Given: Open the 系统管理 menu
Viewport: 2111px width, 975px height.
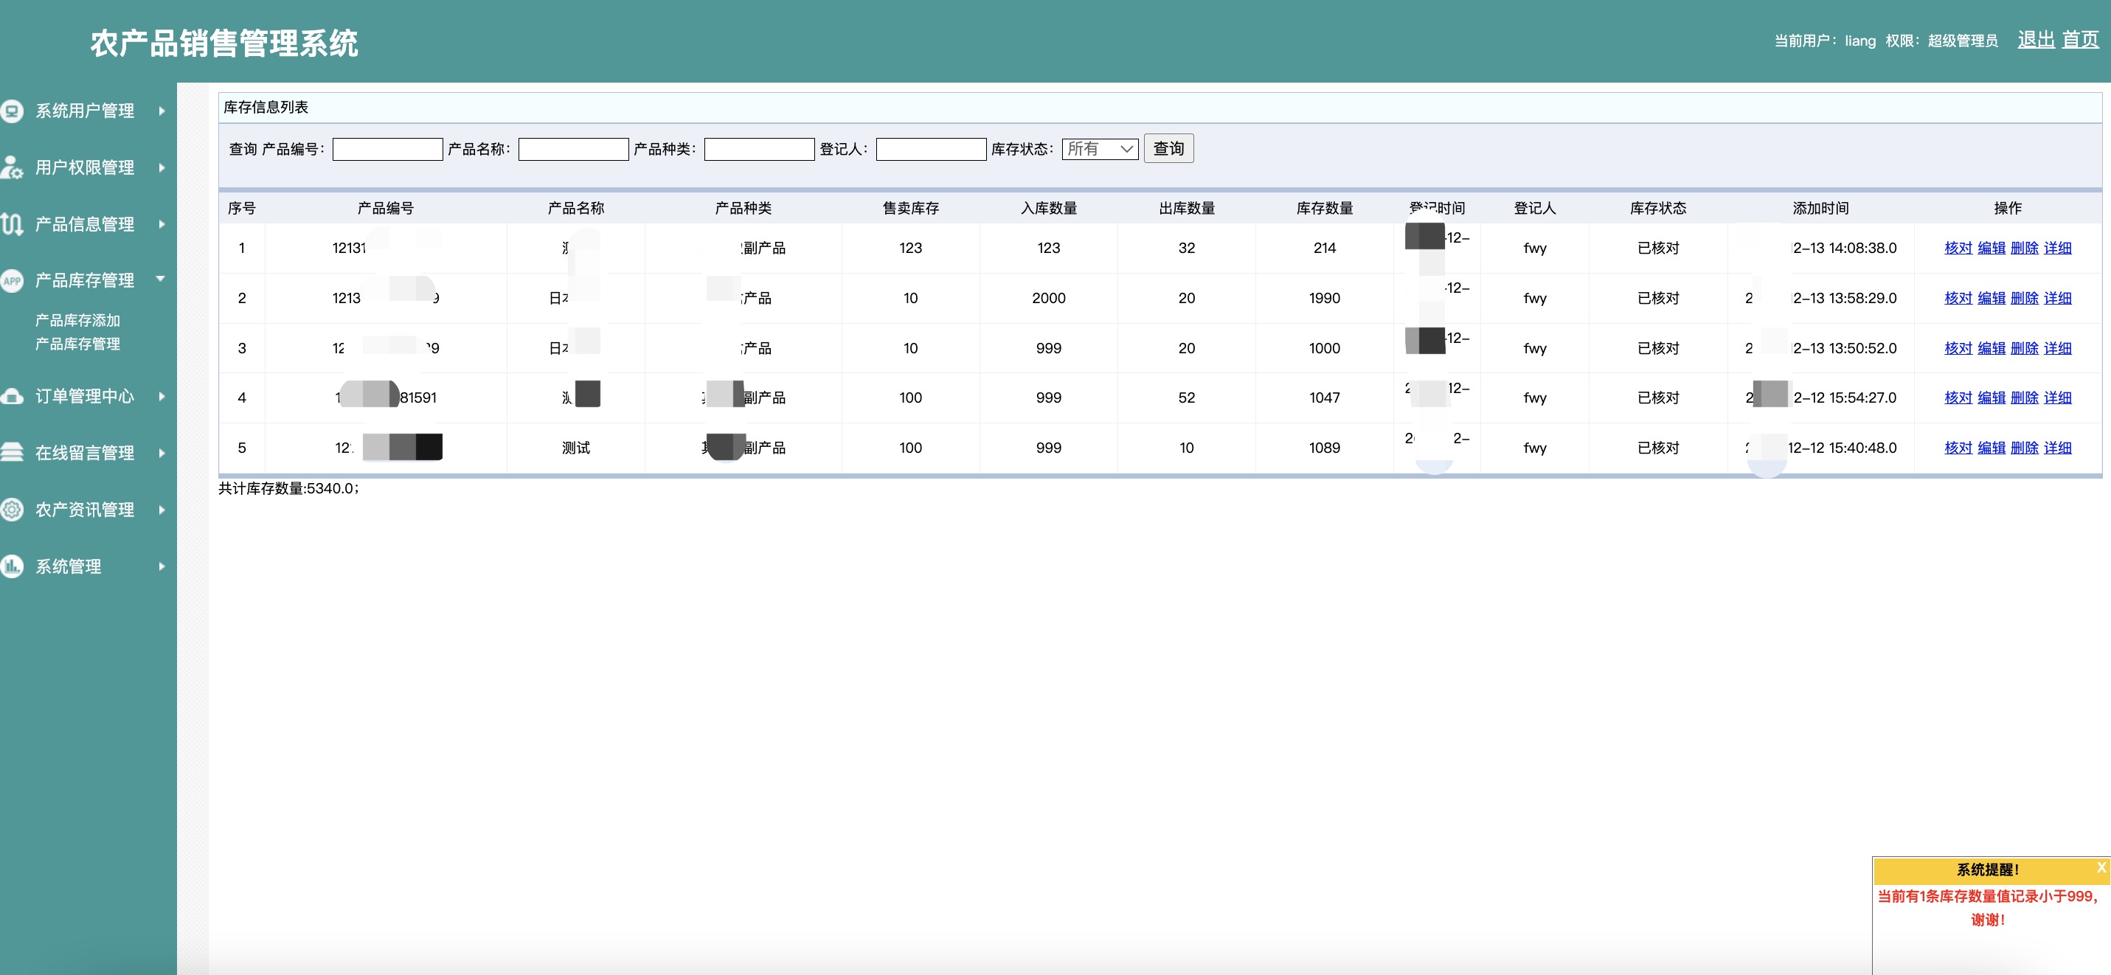Looking at the screenshot, I should point(68,566).
